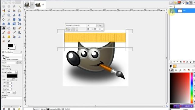Select the Select by Color tool

coord(4,11)
